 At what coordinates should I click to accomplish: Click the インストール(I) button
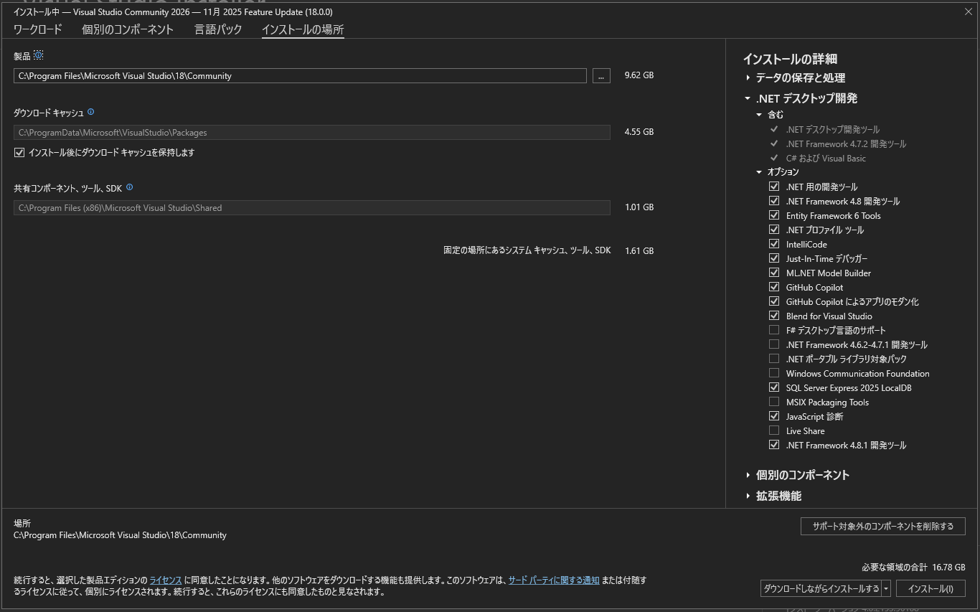click(x=930, y=589)
